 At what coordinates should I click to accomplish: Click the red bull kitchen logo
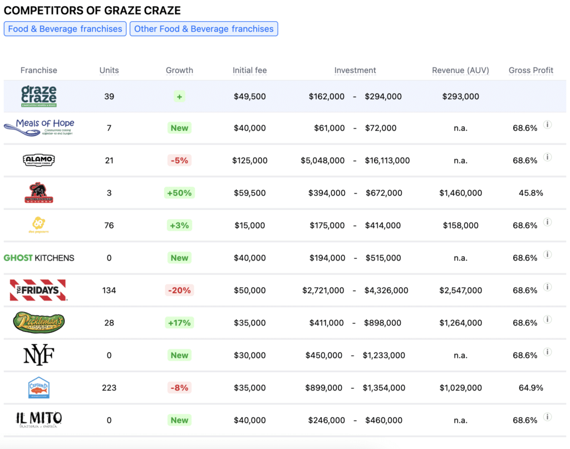coord(39,193)
